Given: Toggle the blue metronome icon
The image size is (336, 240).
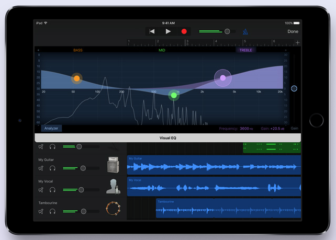Looking at the screenshot, I should pos(245,31).
